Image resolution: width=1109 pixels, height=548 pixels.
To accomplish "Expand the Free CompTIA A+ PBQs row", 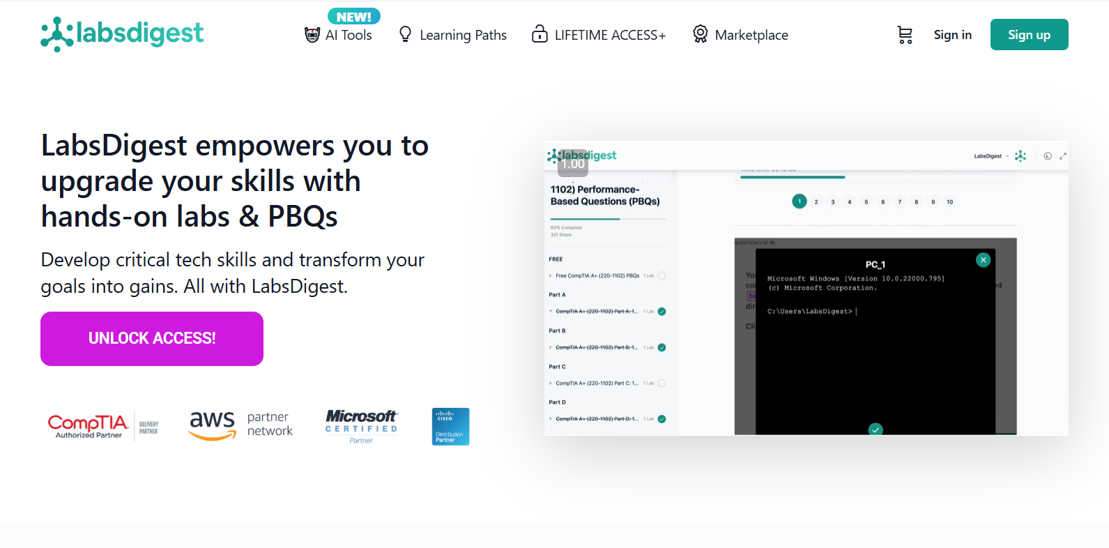I will click(x=551, y=276).
